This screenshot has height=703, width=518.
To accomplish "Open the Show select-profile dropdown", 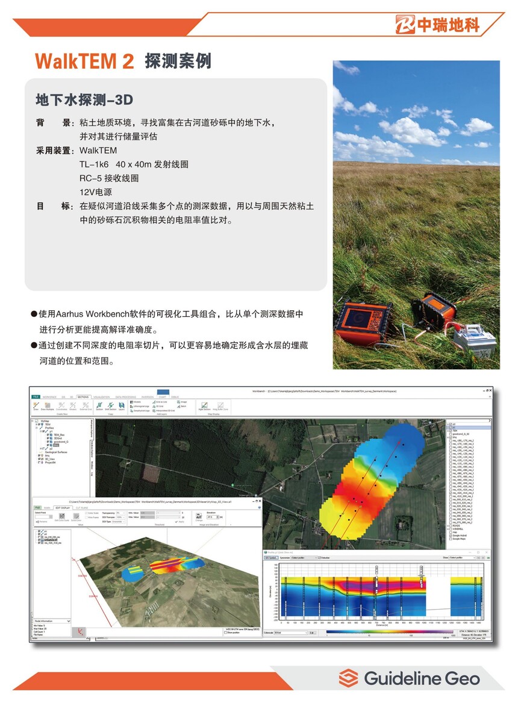I will [463, 558].
